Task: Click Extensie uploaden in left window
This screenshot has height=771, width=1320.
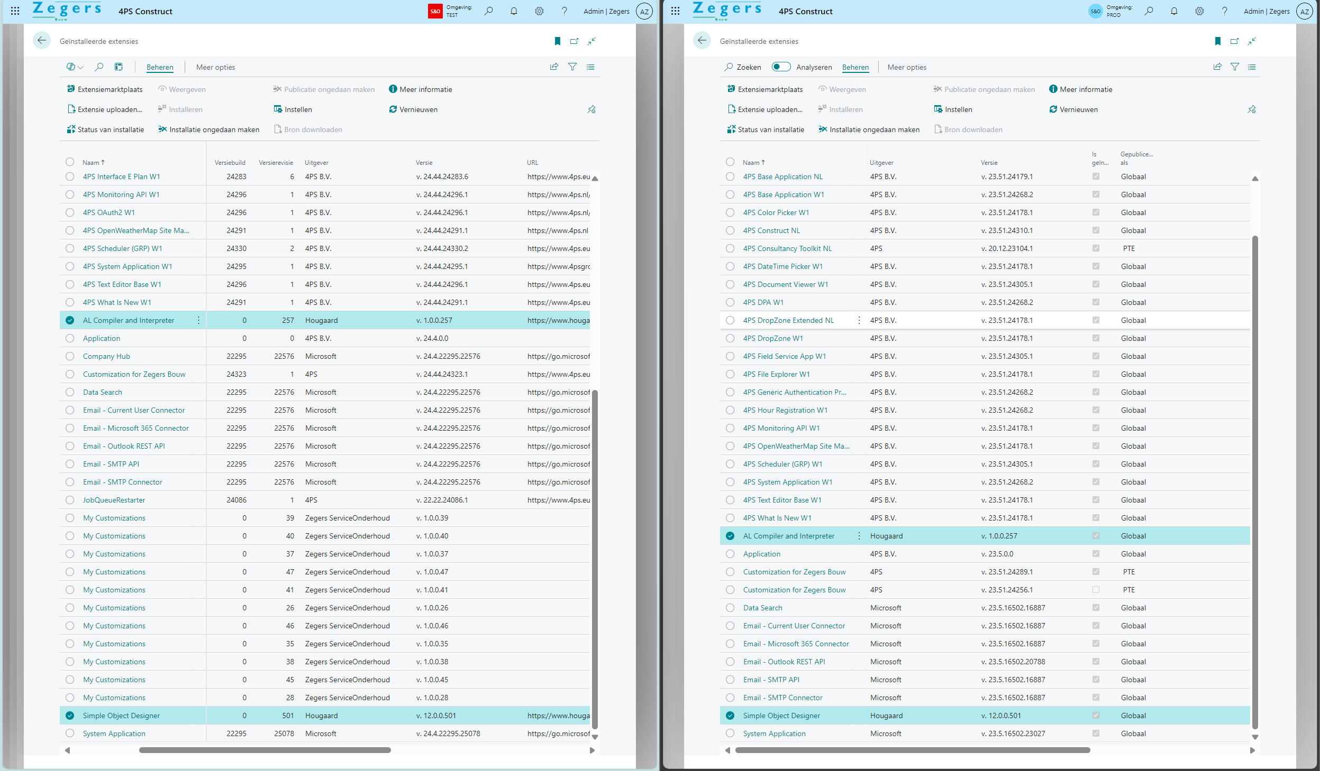Action: coord(105,109)
